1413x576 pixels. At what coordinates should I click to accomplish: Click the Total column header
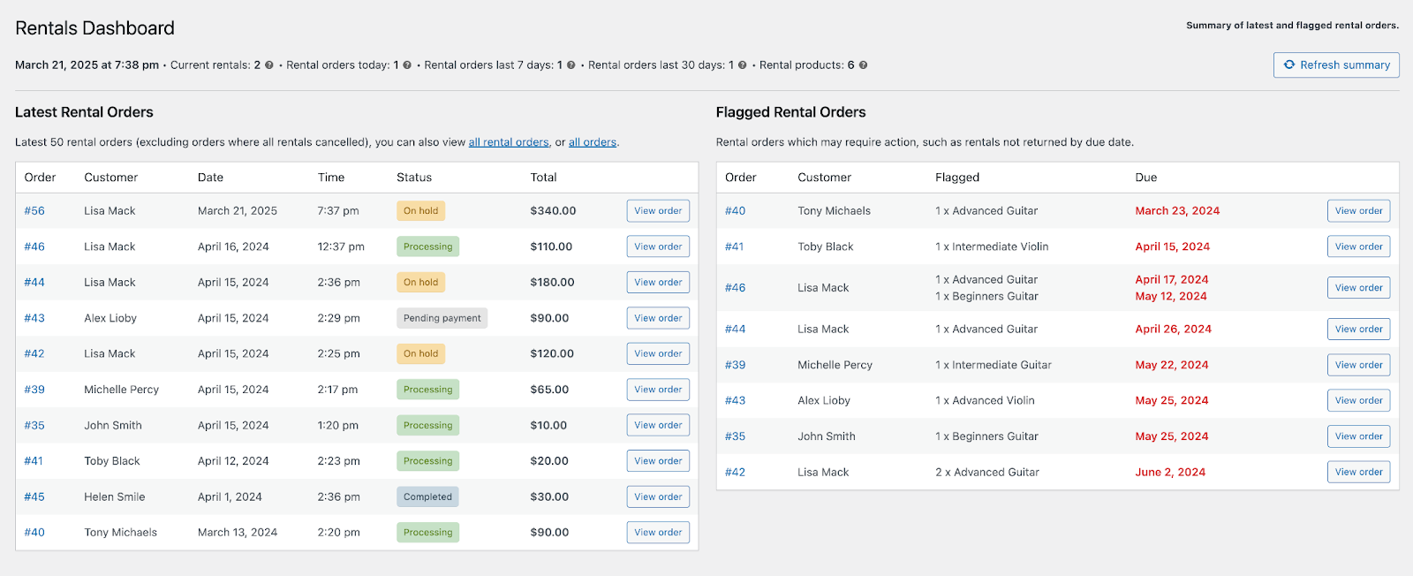pos(543,178)
